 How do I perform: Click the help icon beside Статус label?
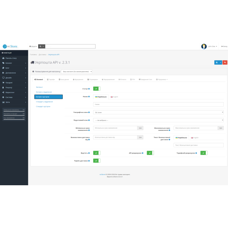(x=89, y=89)
